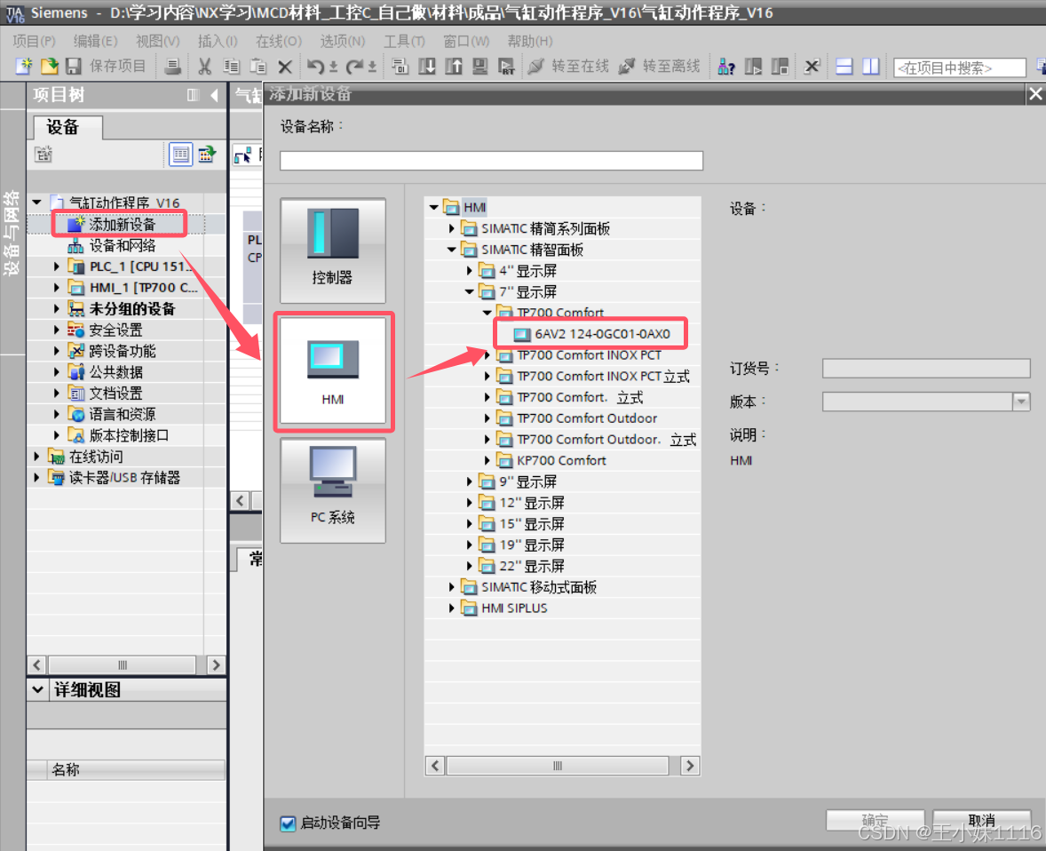Click the Upload from device toolbar icon
This screenshot has height=851, width=1046.
click(454, 66)
